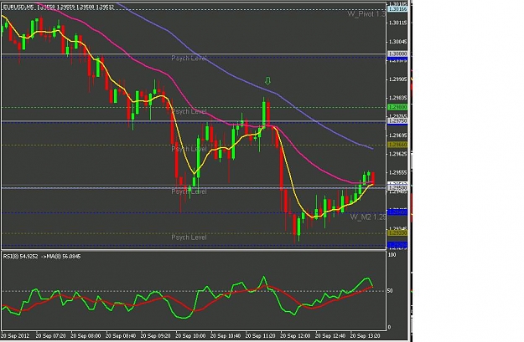Click the 1.29500 grey price tag
Viewport: 524px width, 342px height.
[397, 188]
